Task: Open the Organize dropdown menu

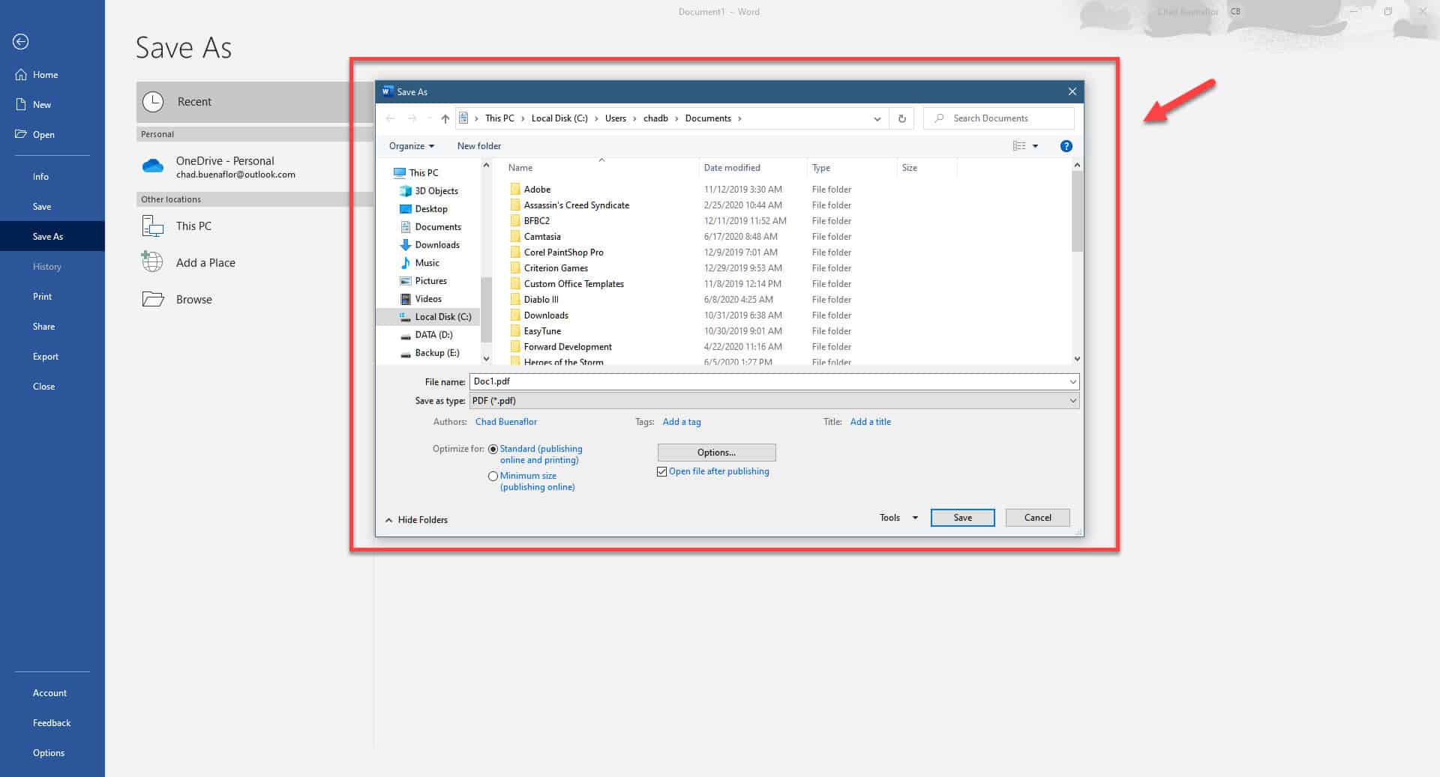Action: pos(411,146)
